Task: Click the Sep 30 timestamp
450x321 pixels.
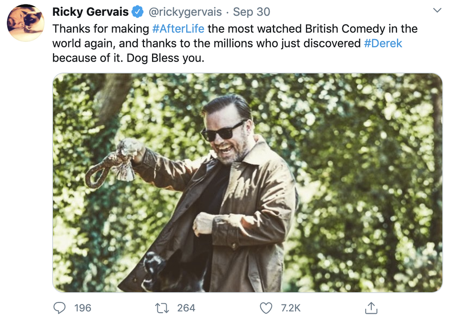Action: click(251, 12)
